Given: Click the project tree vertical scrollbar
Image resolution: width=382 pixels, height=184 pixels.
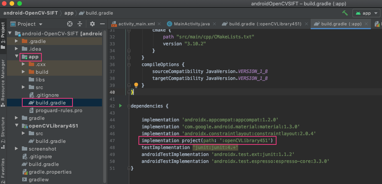Looking at the screenshot, I should [x=105, y=106].
